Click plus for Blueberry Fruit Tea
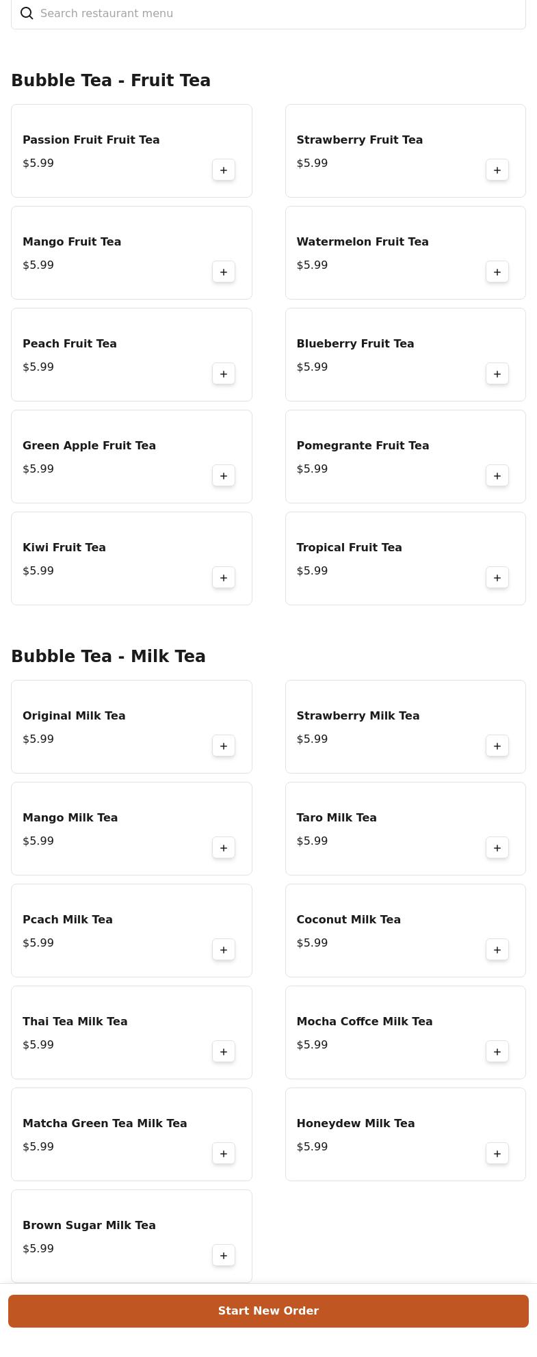The width and height of the screenshot is (537, 1357). tap(497, 374)
